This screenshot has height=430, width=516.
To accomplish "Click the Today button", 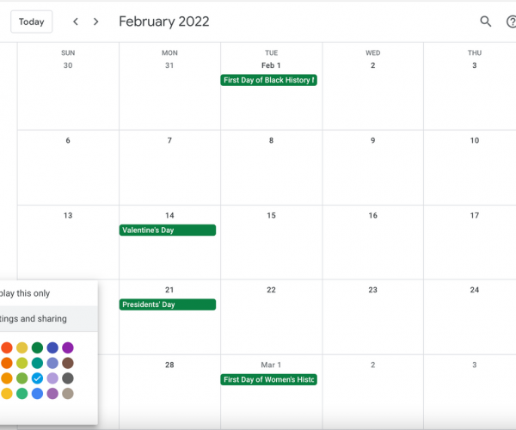I will [31, 21].
